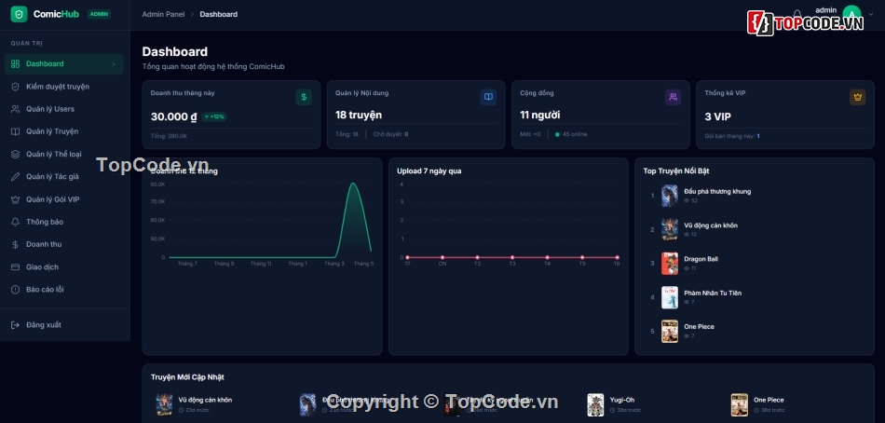The image size is (885, 423).
Task: Click the 3 VIP value
Action: pos(717,116)
